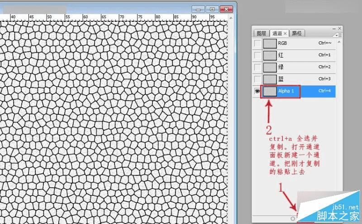The width and height of the screenshot is (362, 224).
Task: Click the Ctrl+3 shortcut label
Action: 324,79
